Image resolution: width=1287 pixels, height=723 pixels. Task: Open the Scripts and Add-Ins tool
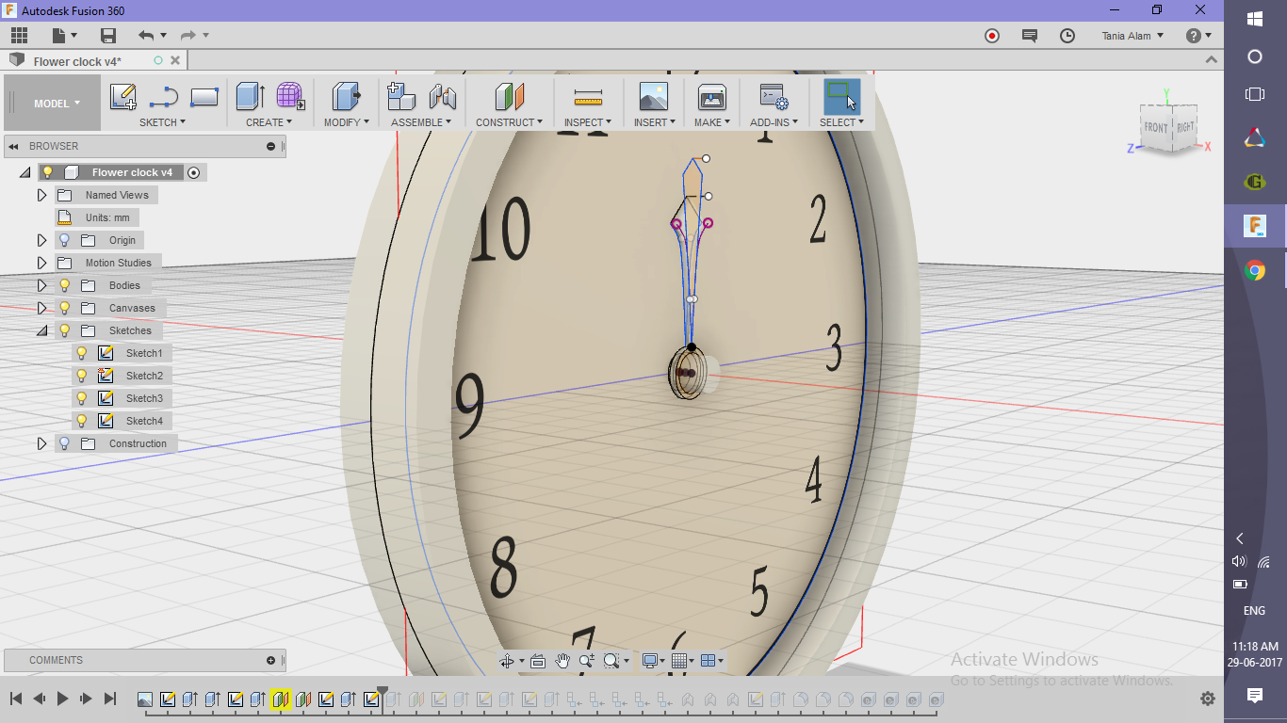pyautogui.click(x=774, y=96)
